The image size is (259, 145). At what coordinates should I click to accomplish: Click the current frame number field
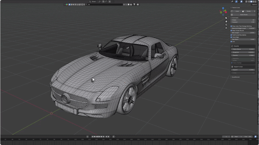coord(226,137)
